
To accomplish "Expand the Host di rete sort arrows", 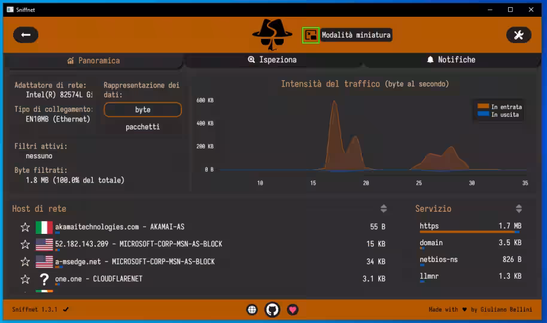I will 384,209.
